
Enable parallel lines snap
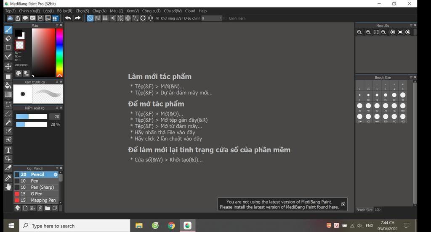pos(98,18)
